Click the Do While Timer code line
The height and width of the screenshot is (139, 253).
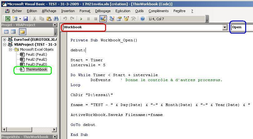114,75
